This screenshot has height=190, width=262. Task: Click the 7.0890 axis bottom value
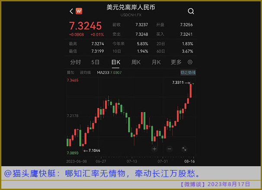(x=73, y=153)
